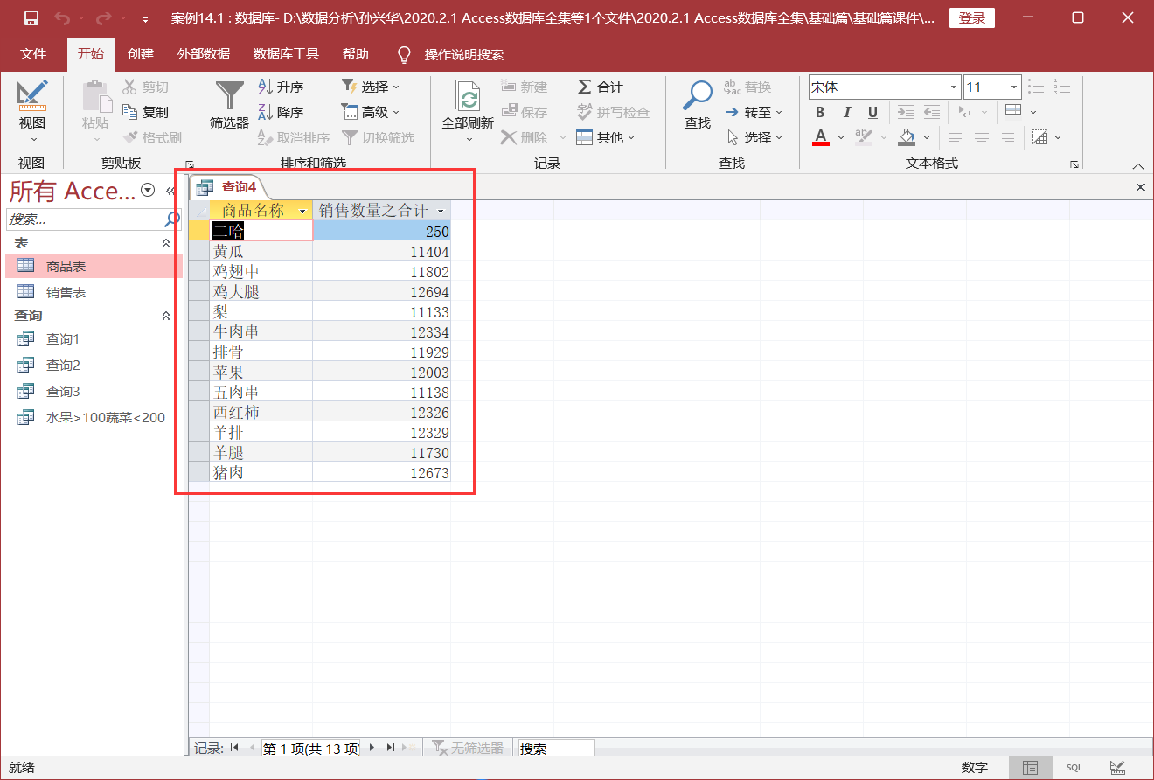
Task: Sort ascending with 升序
Action: point(281,87)
